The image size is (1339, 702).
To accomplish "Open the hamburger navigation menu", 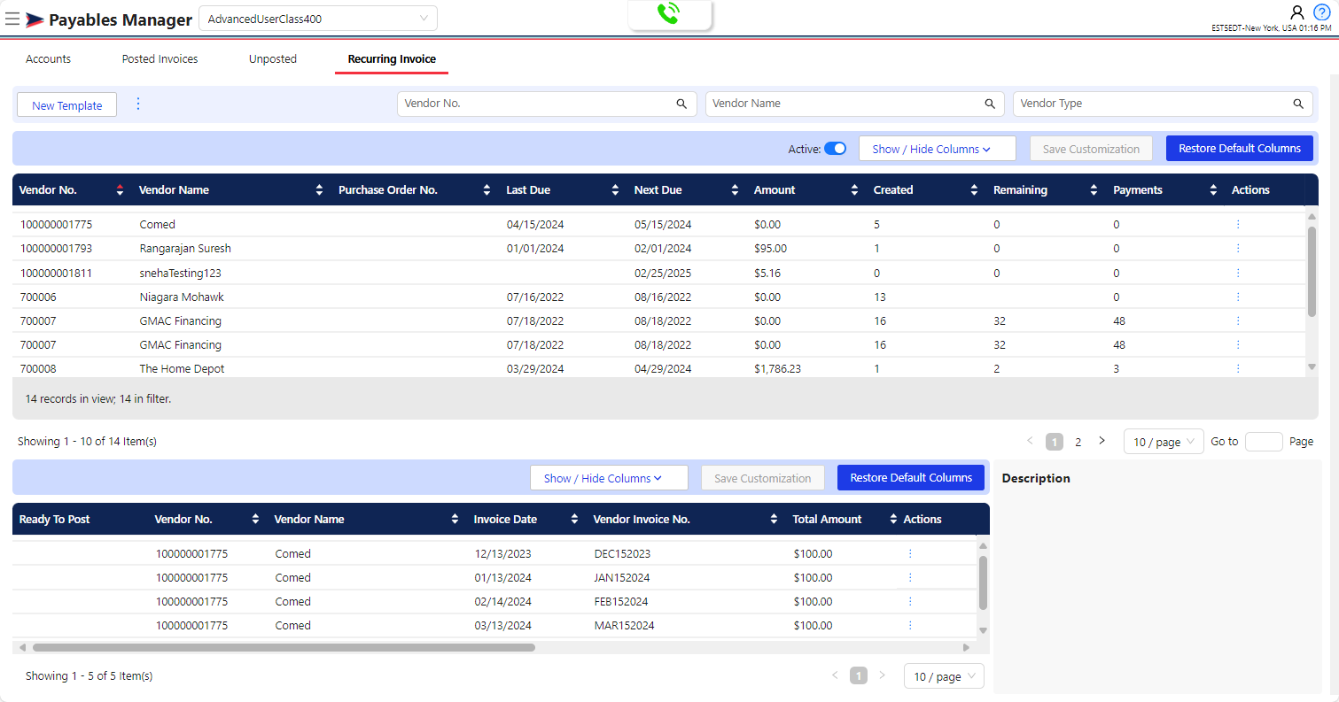I will [12, 19].
